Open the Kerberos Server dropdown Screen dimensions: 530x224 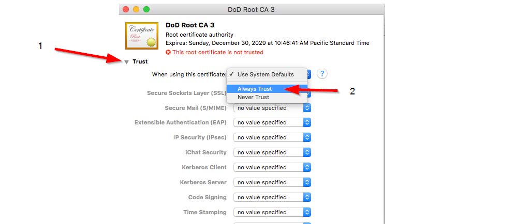[x=272, y=182]
